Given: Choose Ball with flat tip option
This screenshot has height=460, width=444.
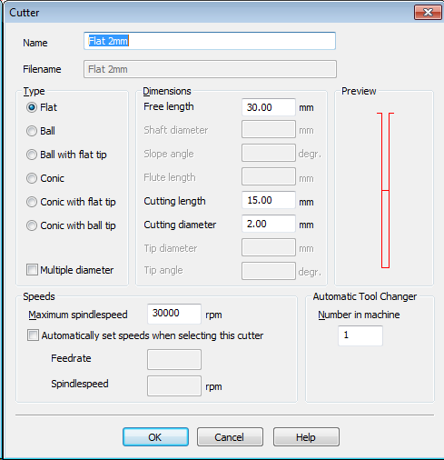Looking at the screenshot, I should click(x=32, y=155).
